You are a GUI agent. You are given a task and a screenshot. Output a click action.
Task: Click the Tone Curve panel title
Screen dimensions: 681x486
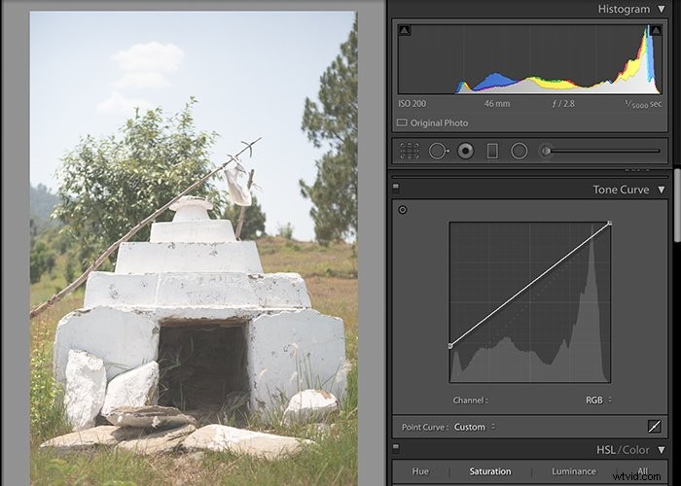(621, 190)
